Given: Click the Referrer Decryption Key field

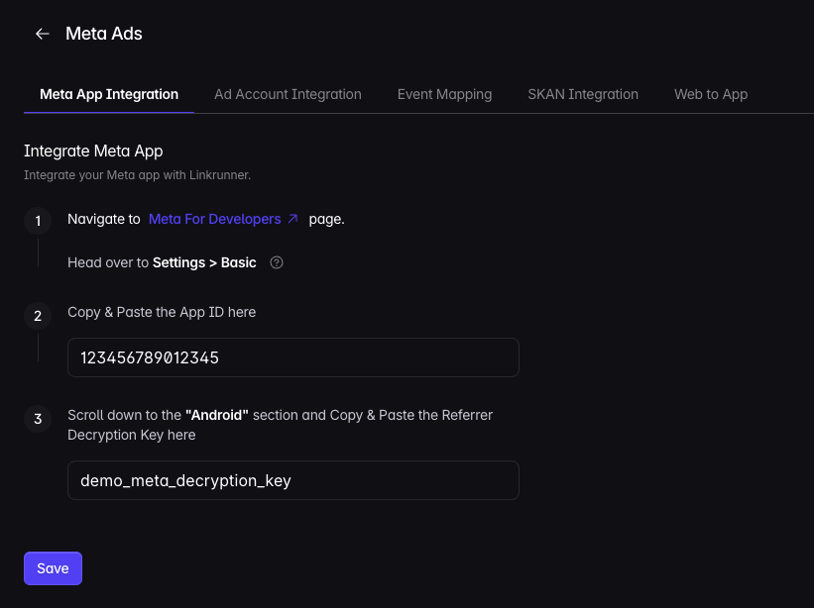Looking at the screenshot, I should pos(293,480).
